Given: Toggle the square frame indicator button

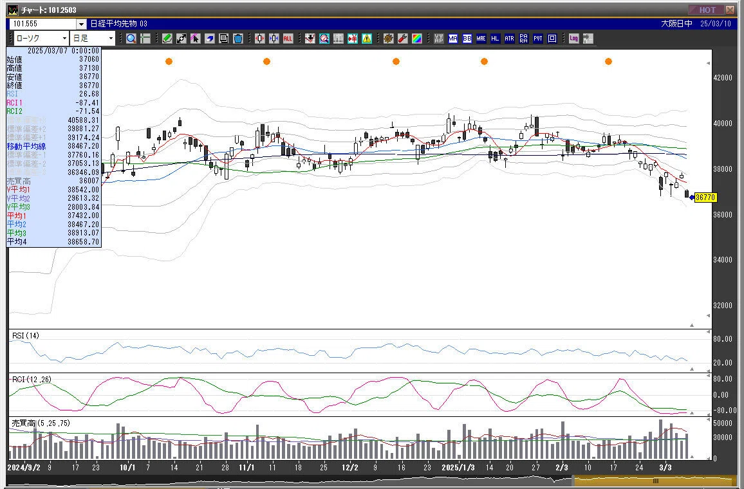Looking at the screenshot, I should [x=552, y=39].
